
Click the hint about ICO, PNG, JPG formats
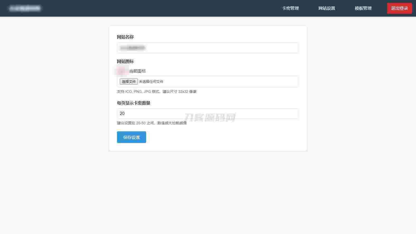pos(157,92)
